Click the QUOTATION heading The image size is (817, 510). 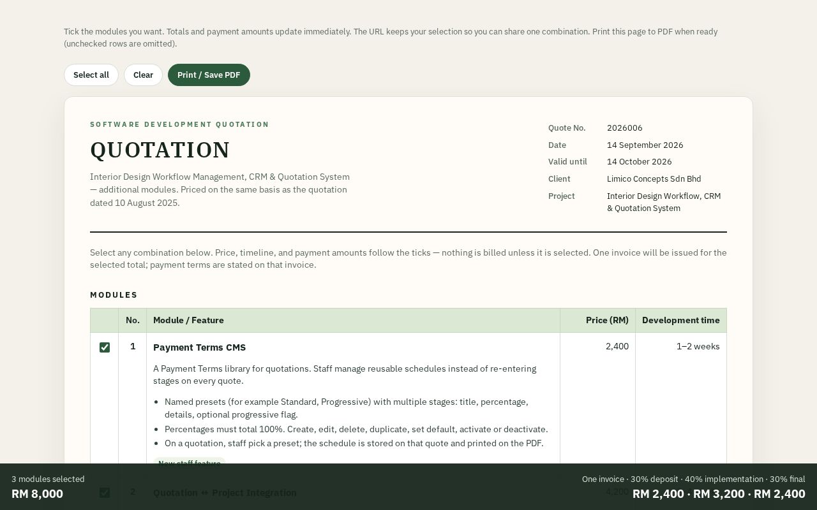tap(160, 150)
